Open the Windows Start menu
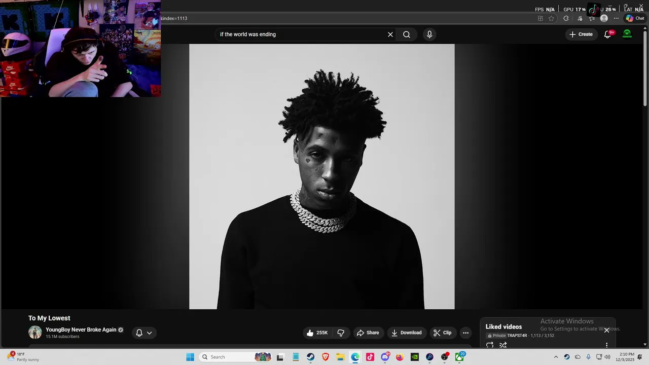649x365 pixels. coord(190,357)
